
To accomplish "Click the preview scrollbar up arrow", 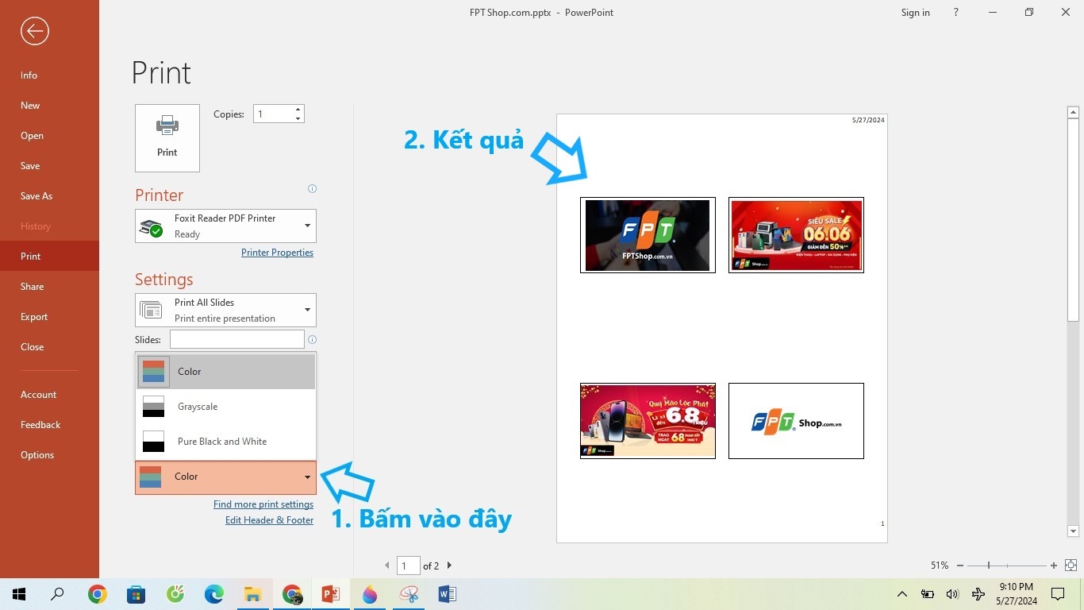I will (x=1074, y=112).
